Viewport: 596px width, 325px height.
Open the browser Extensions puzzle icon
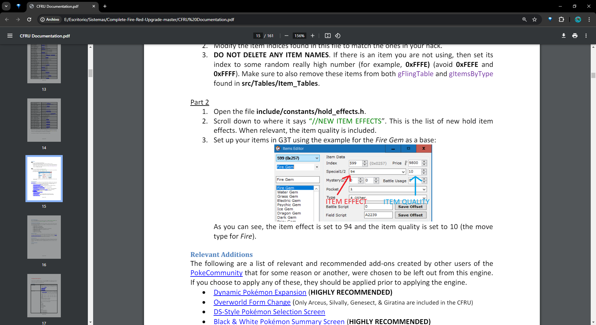[x=561, y=19]
